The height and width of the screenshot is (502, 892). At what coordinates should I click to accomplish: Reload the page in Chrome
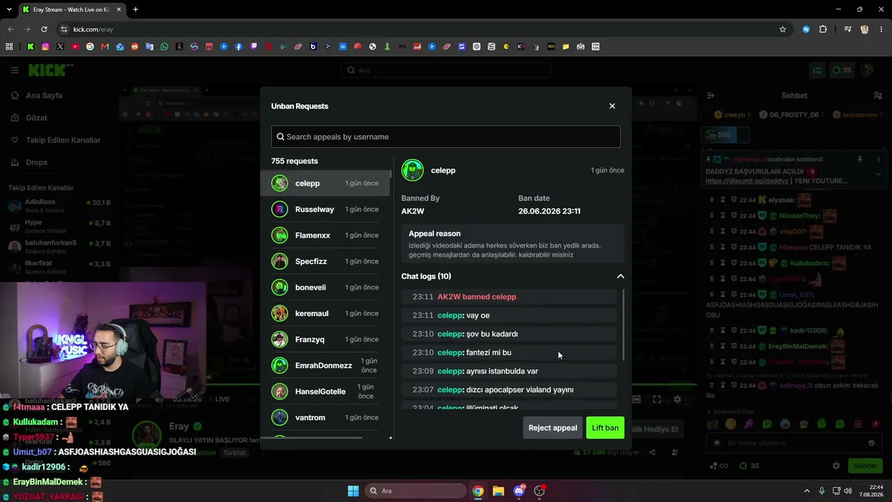(44, 29)
